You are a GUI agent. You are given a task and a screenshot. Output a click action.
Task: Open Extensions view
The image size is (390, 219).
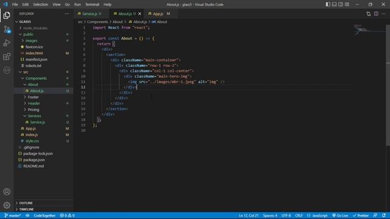tap(7, 57)
